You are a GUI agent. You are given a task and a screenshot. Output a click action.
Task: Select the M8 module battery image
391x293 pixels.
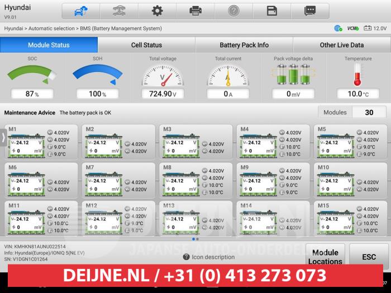[181, 184]
